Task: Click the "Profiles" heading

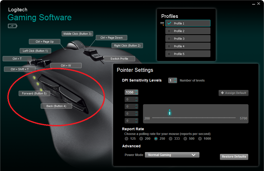Action: tap(170, 16)
